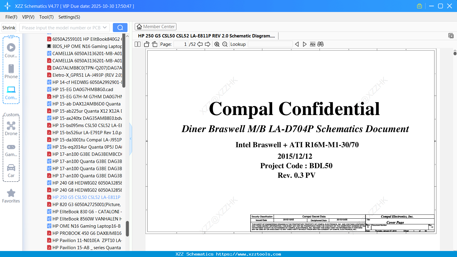Viewport: 457px width, 257px height.
Task: Open the Car category
Action: coord(11,171)
